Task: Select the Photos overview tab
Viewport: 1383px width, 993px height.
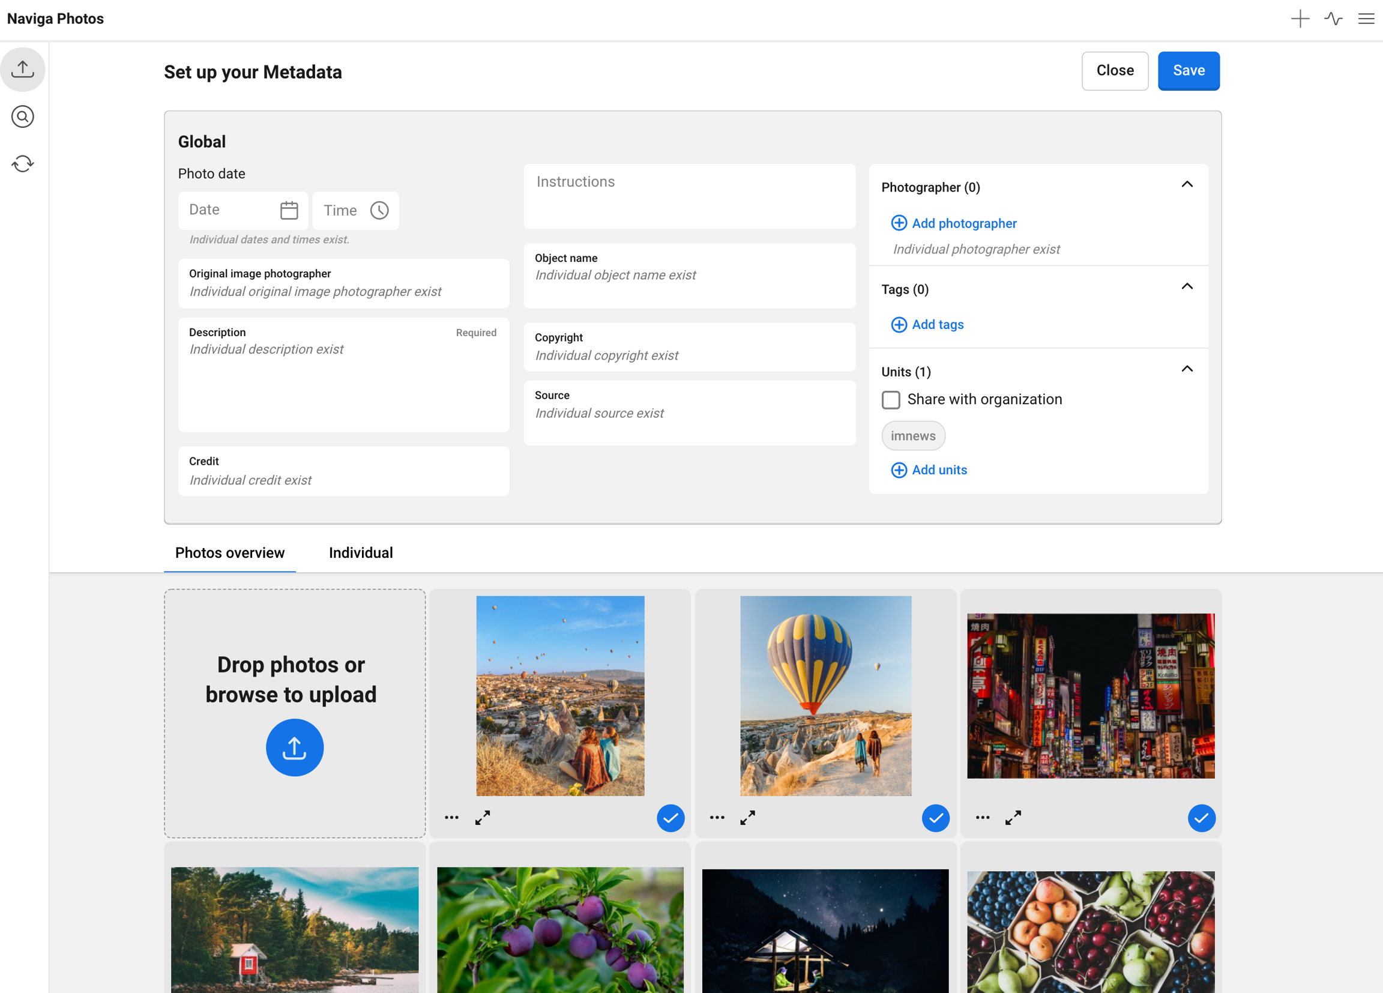Action: [230, 552]
